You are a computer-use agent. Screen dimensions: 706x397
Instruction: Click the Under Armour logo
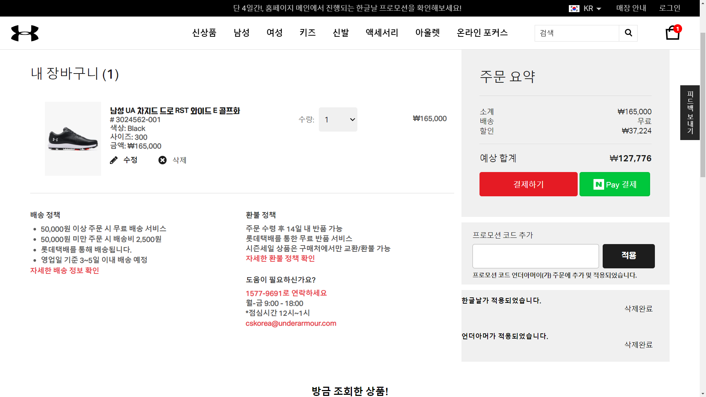click(x=25, y=33)
